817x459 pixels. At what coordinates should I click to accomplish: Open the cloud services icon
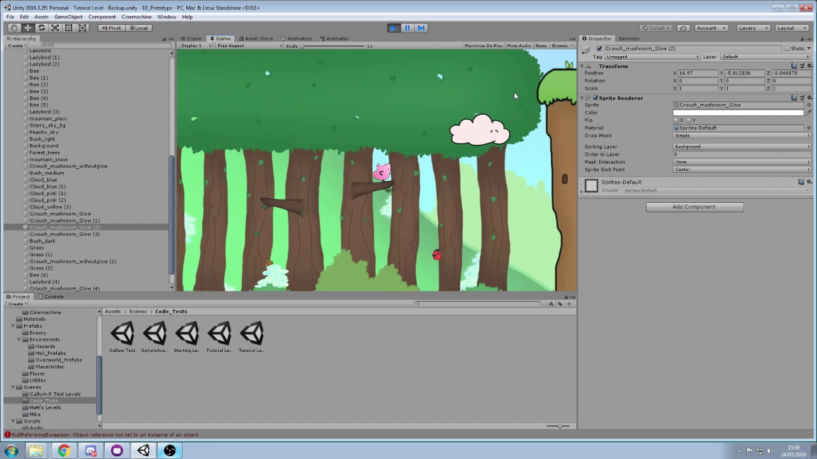click(x=684, y=28)
